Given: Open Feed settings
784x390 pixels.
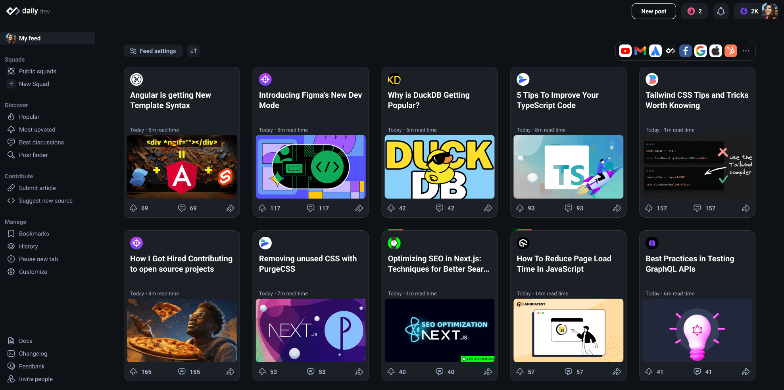Looking at the screenshot, I should [x=153, y=51].
